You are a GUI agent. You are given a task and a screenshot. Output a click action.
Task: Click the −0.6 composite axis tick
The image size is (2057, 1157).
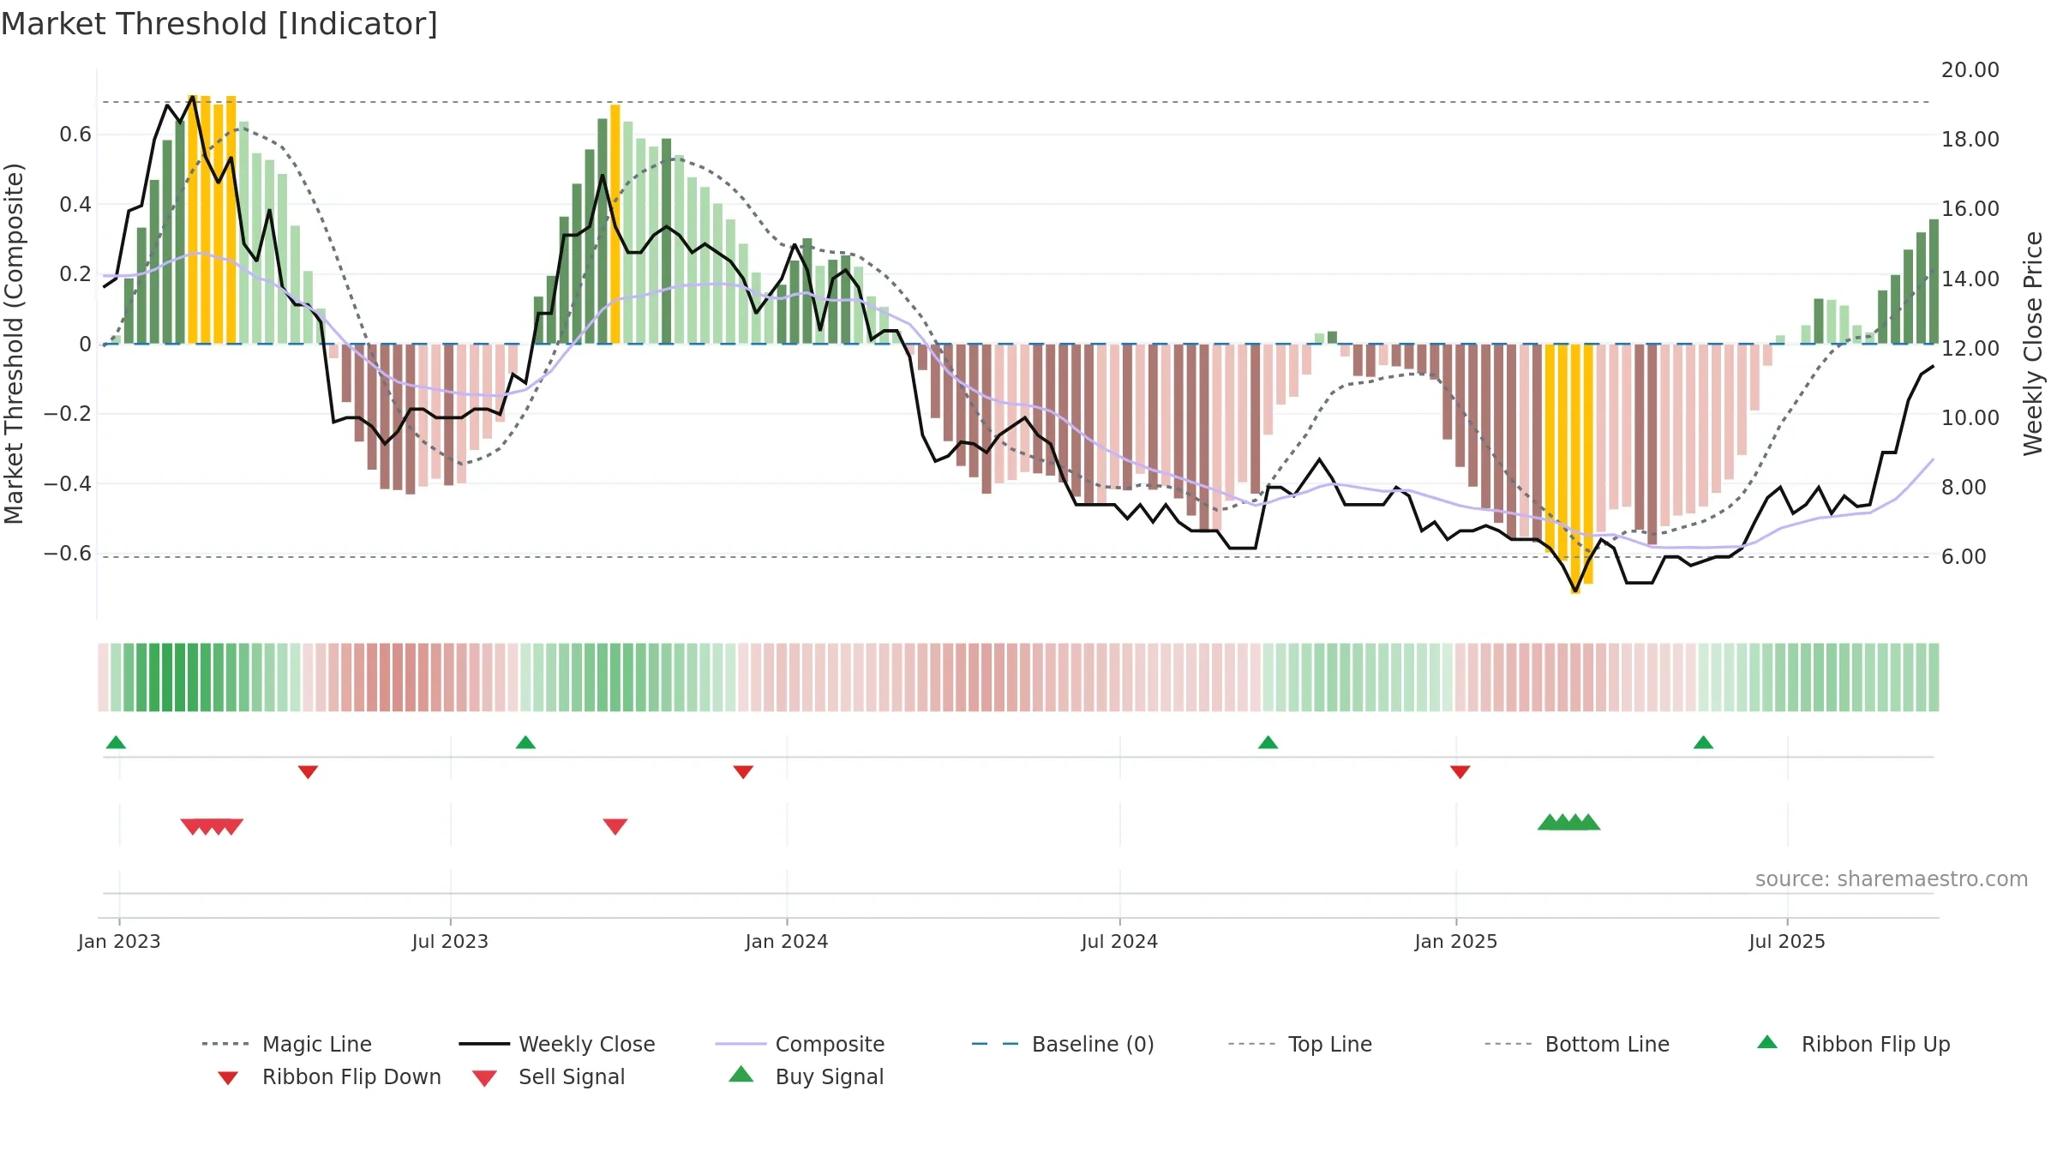(68, 554)
